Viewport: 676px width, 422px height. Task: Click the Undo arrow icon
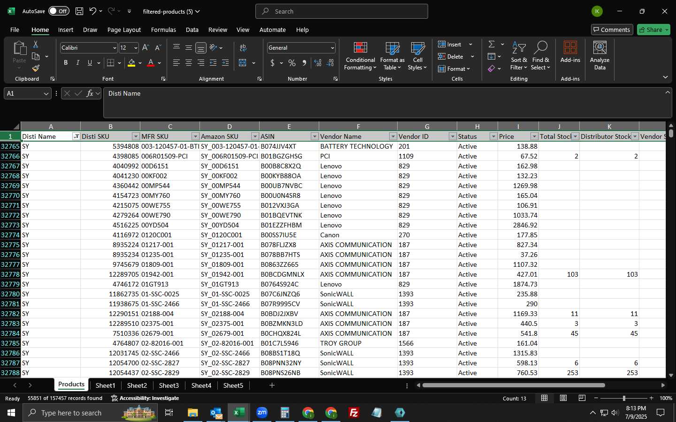pyautogui.click(x=92, y=11)
